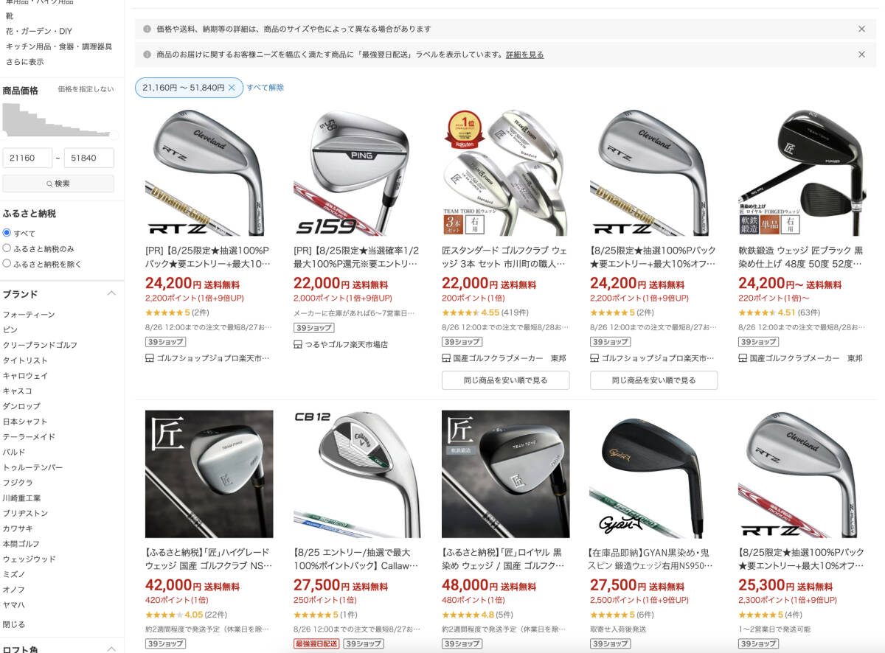Click the right handle of the price slider
This screenshot has height=653, width=885.
pyautogui.click(x=114, y=135)
